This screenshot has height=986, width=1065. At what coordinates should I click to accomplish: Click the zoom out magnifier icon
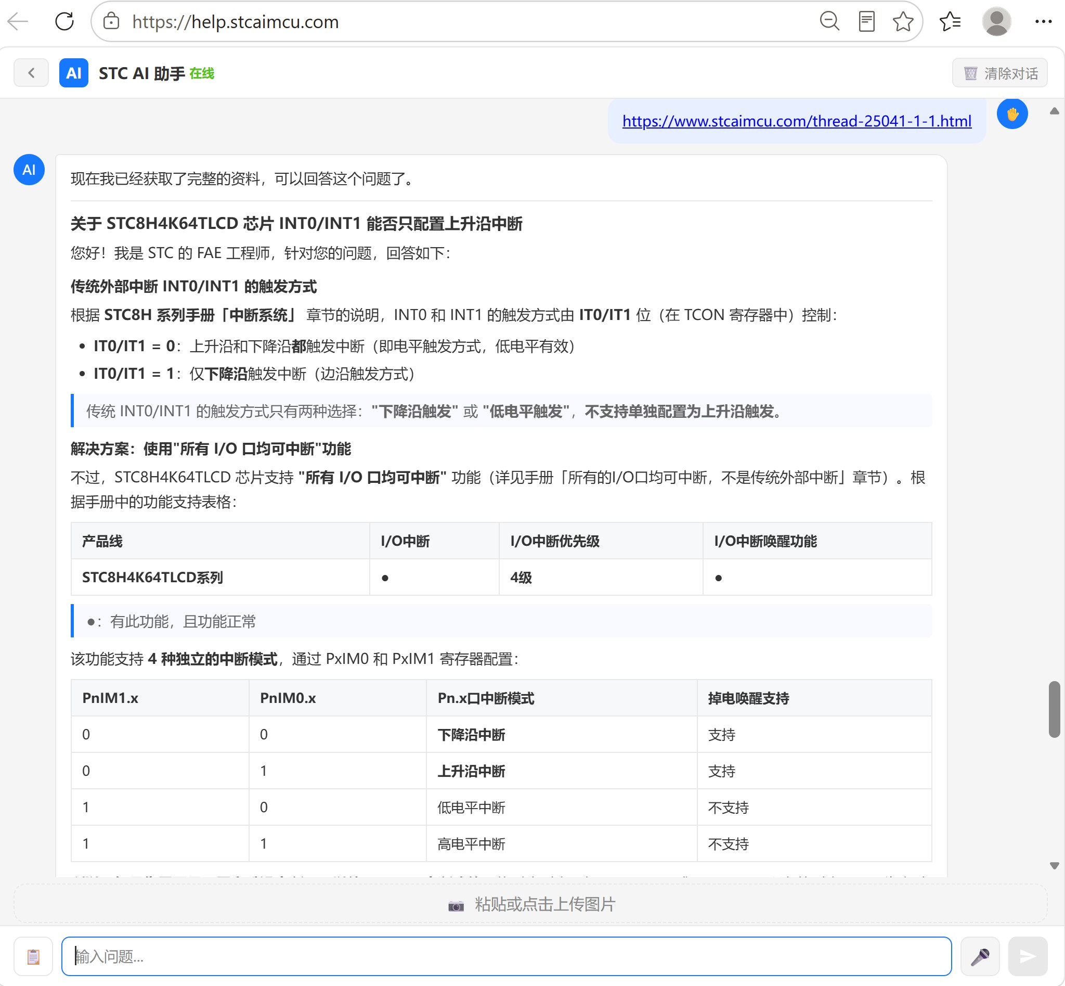(829, 22)
